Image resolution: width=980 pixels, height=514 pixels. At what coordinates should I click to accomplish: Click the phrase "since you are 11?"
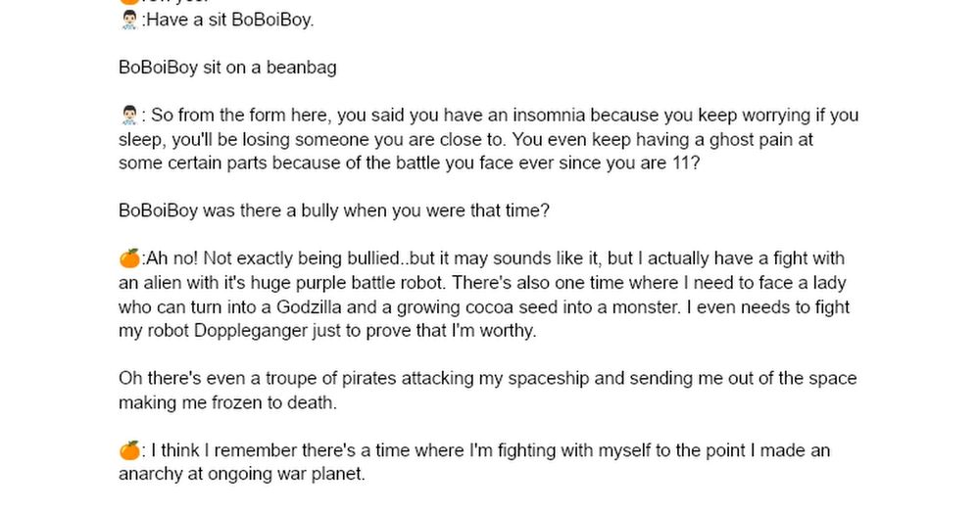coord(633,164)
